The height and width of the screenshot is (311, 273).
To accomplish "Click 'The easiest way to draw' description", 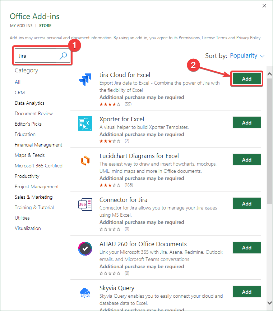I will [158, 168].
